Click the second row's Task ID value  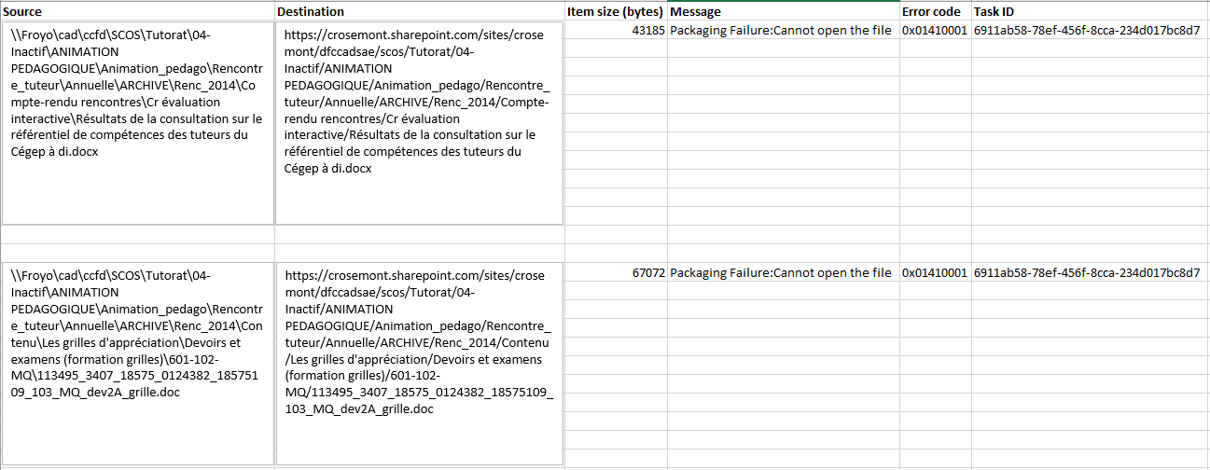pos(1087,273)
